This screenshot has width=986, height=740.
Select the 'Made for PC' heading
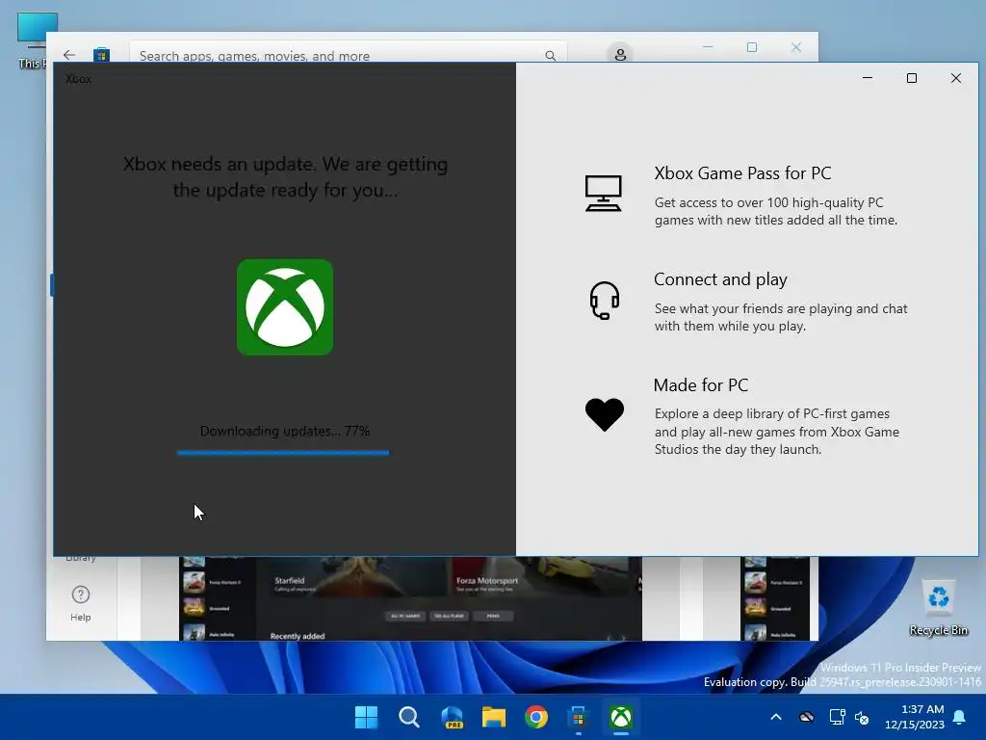pyautogui.click(x=701, y=385)
